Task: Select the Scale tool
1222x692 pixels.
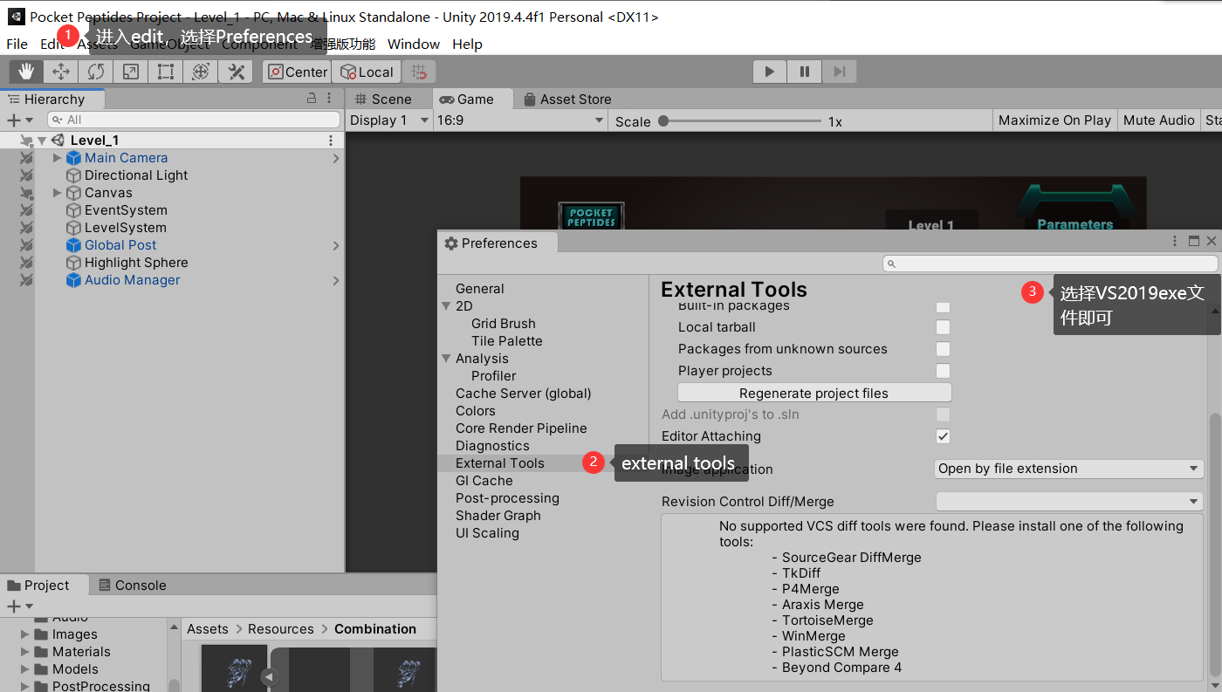Action: (x=131, y=72)
